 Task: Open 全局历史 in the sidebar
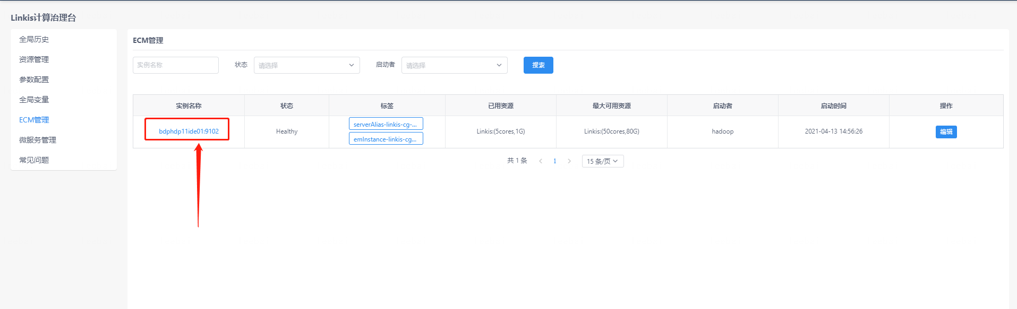[34, 39]
